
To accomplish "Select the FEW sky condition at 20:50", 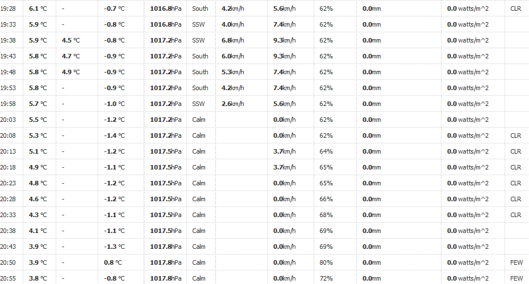I will click(x=516, y=262).
